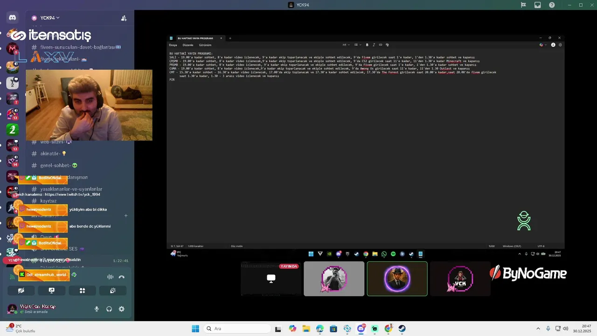This screenshot has width=597, height=336.
Task: Open File Explorer on the Windows taskbar
Action: click(x=306, y=329)
